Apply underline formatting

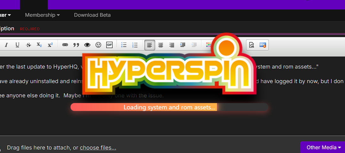pos(17,45)
